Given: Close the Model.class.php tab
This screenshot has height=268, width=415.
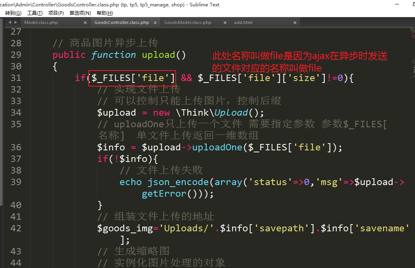Looking at the screenshot, I should pos(85,23).
